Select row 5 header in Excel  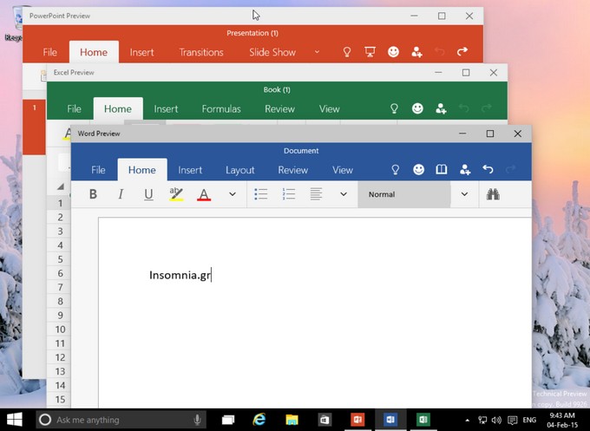coord(60,259)
